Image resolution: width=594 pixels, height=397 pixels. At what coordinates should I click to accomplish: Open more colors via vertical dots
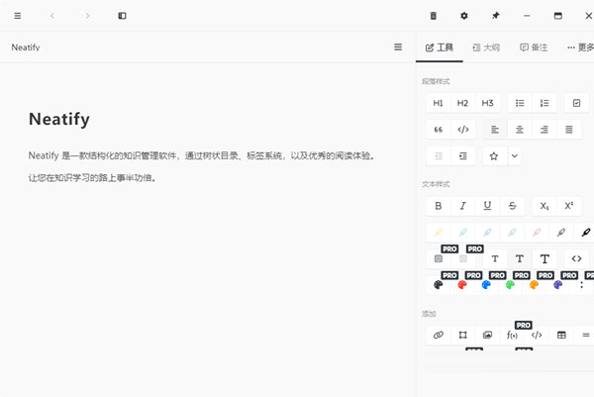[x=582, y=285]
